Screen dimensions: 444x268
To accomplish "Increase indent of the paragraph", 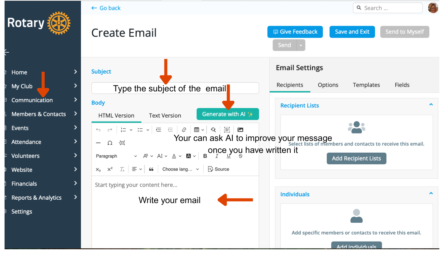I will (x=159, y=130).
